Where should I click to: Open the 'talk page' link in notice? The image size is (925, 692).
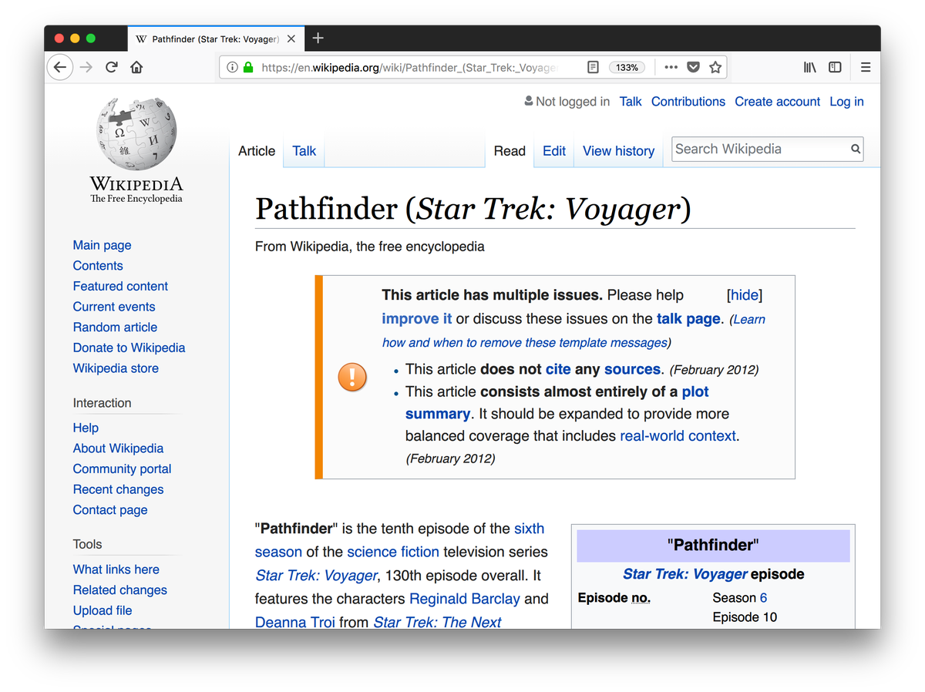point(688,318)
